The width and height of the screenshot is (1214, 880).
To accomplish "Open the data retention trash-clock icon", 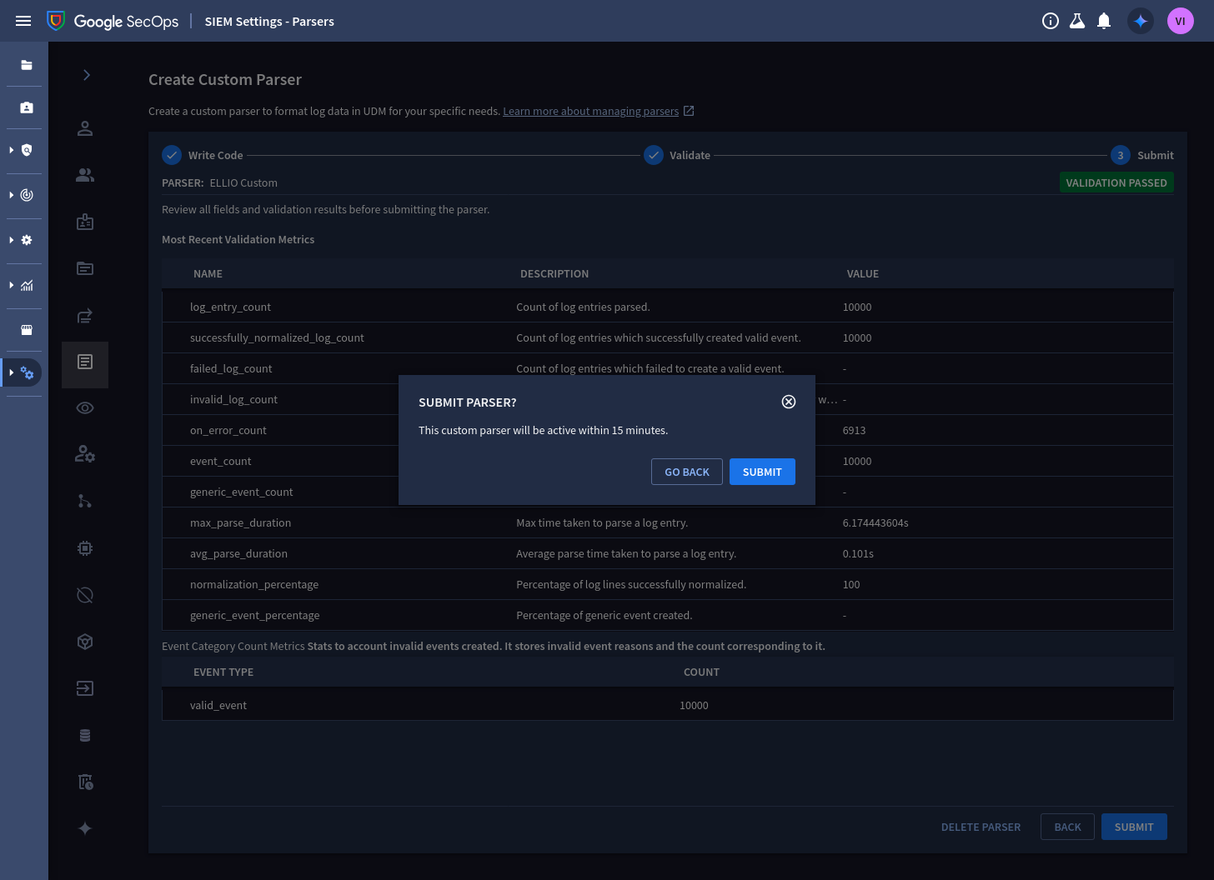I will (x=85, y=782).
